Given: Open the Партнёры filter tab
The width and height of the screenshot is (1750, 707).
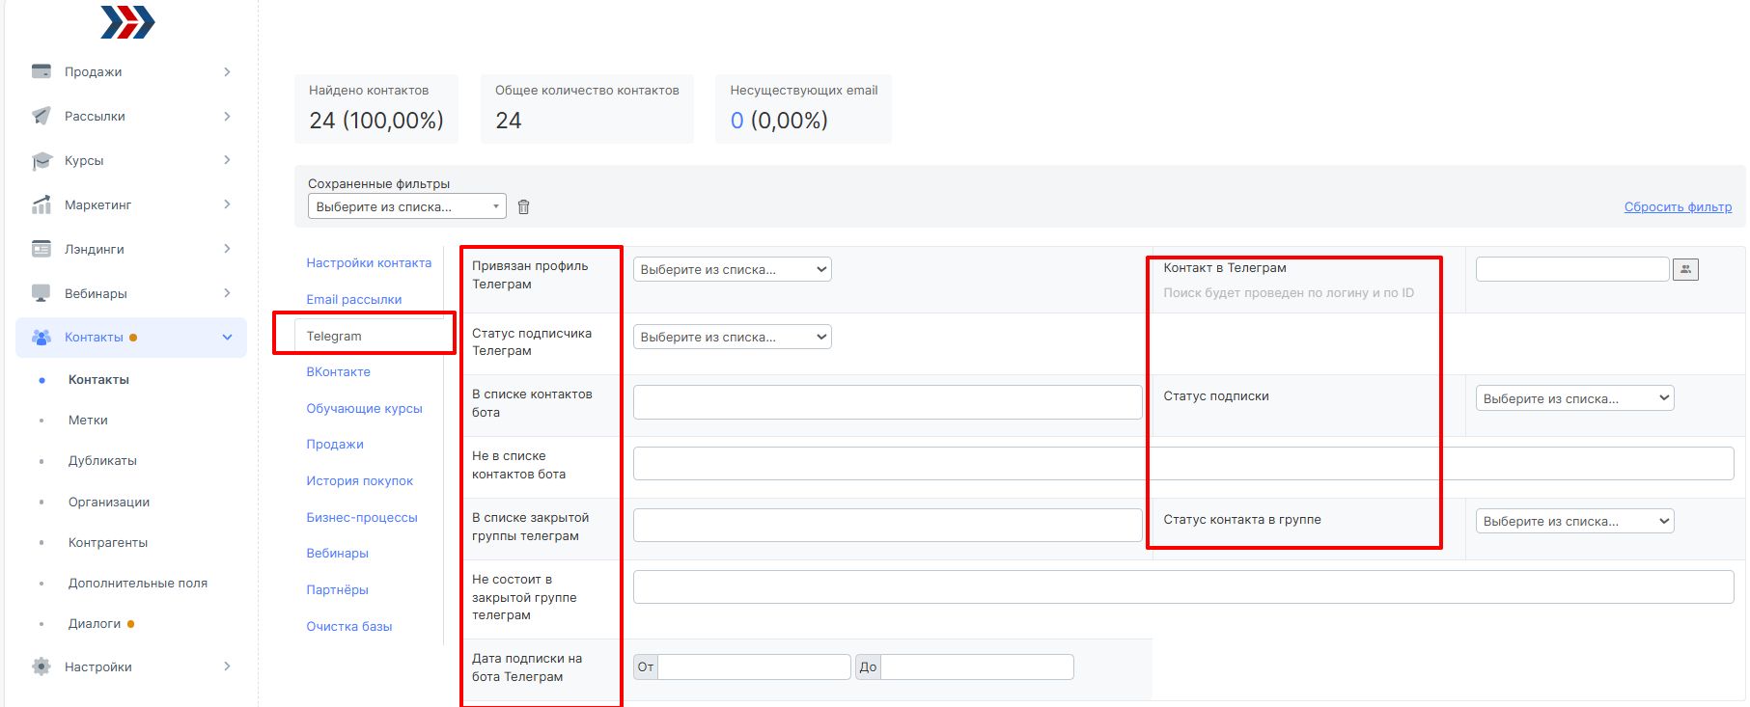Looking at the screenshot, I should click(x=337, y=589).
